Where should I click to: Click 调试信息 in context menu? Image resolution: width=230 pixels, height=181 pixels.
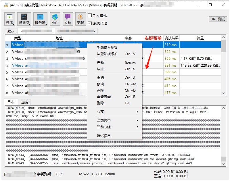(104, 136)
